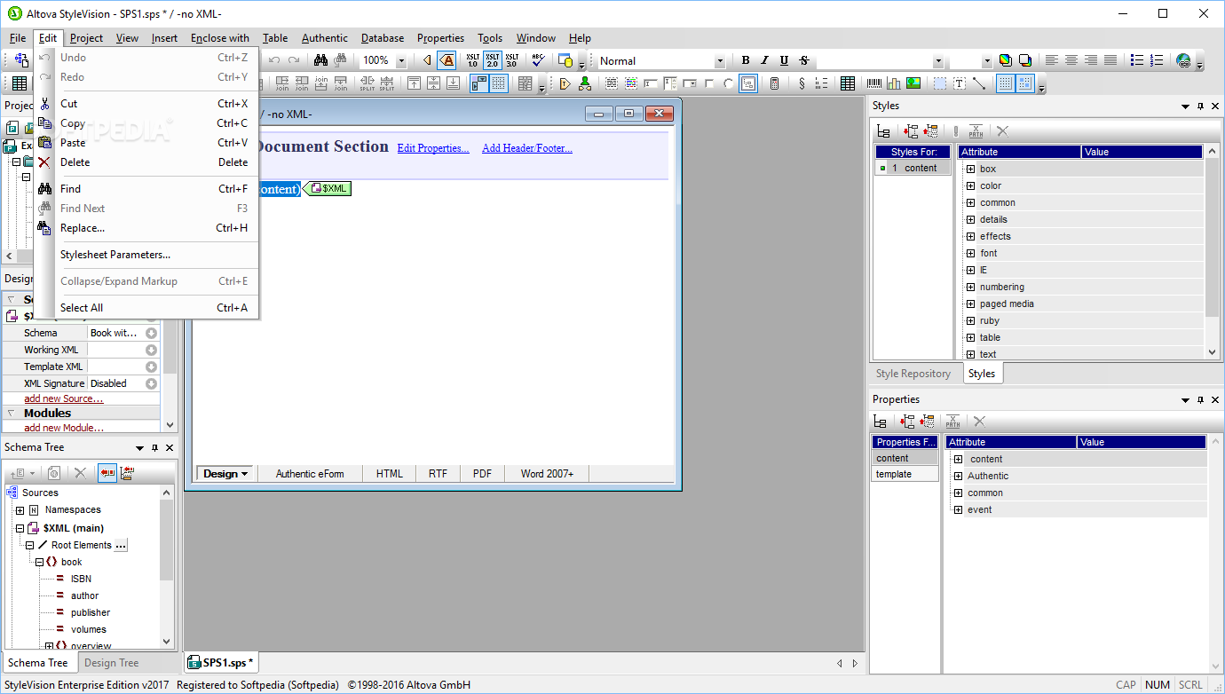The width and height of the screenshot is (1225, 694).
Task: Collapse the book element node
Action: (39, 562)
